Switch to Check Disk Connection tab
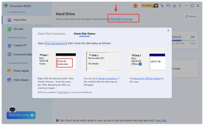This screenshot has width=204, height=126. (x=52, y=34)
